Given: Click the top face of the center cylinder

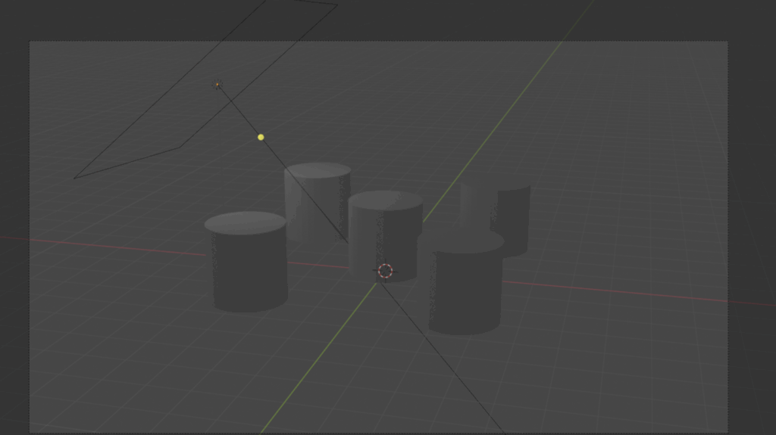Looking at the screenshot, I should tap(385, 200).
